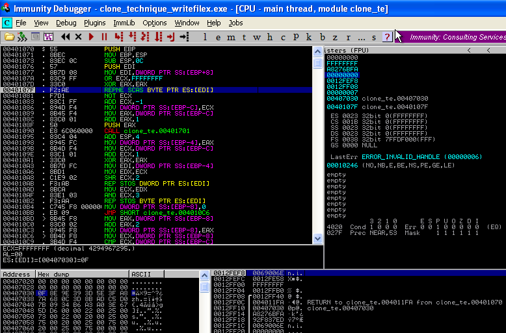Click the second left chevron in registers header
This screenshot has height=333, width=506.
coord(488,50)
